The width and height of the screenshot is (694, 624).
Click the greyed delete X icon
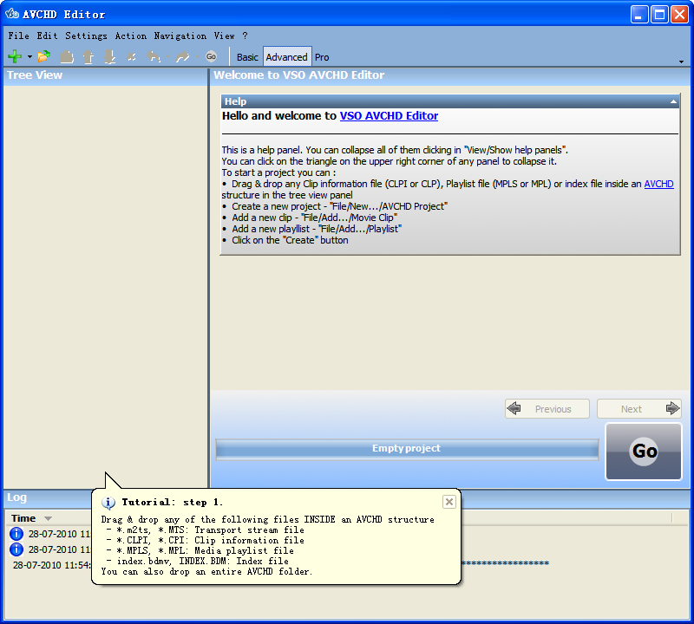pos(132,56)
